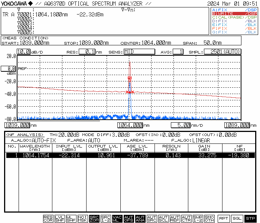260x223 pixels.
Task: Toggle the AUT SCL auto scale indicator
Action: coord(163,219)
